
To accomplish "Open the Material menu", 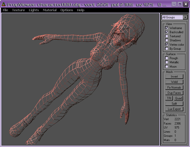I will (50, 10).
